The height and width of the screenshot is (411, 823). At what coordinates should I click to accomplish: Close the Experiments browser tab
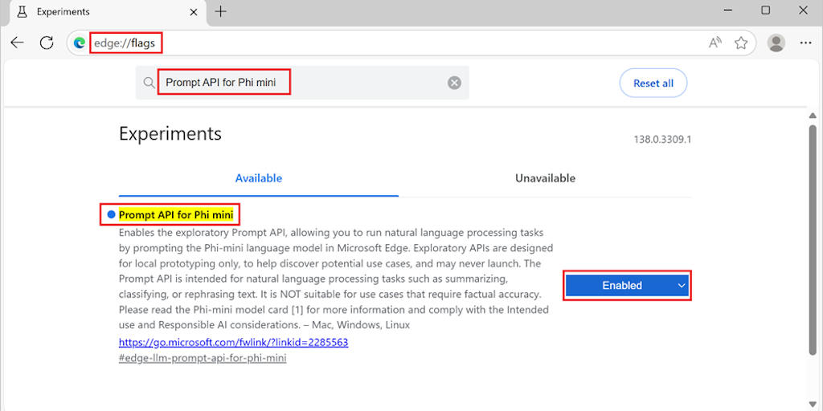pos(193,11)
